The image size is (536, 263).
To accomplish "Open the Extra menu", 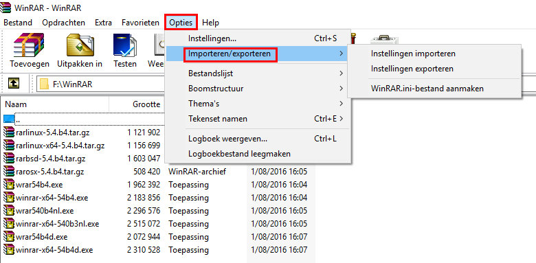I will [x=103, y=23].
